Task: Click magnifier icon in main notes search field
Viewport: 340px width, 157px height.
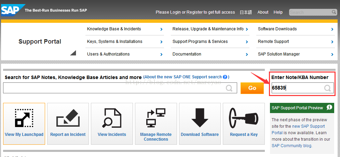Action: [229, 88]
